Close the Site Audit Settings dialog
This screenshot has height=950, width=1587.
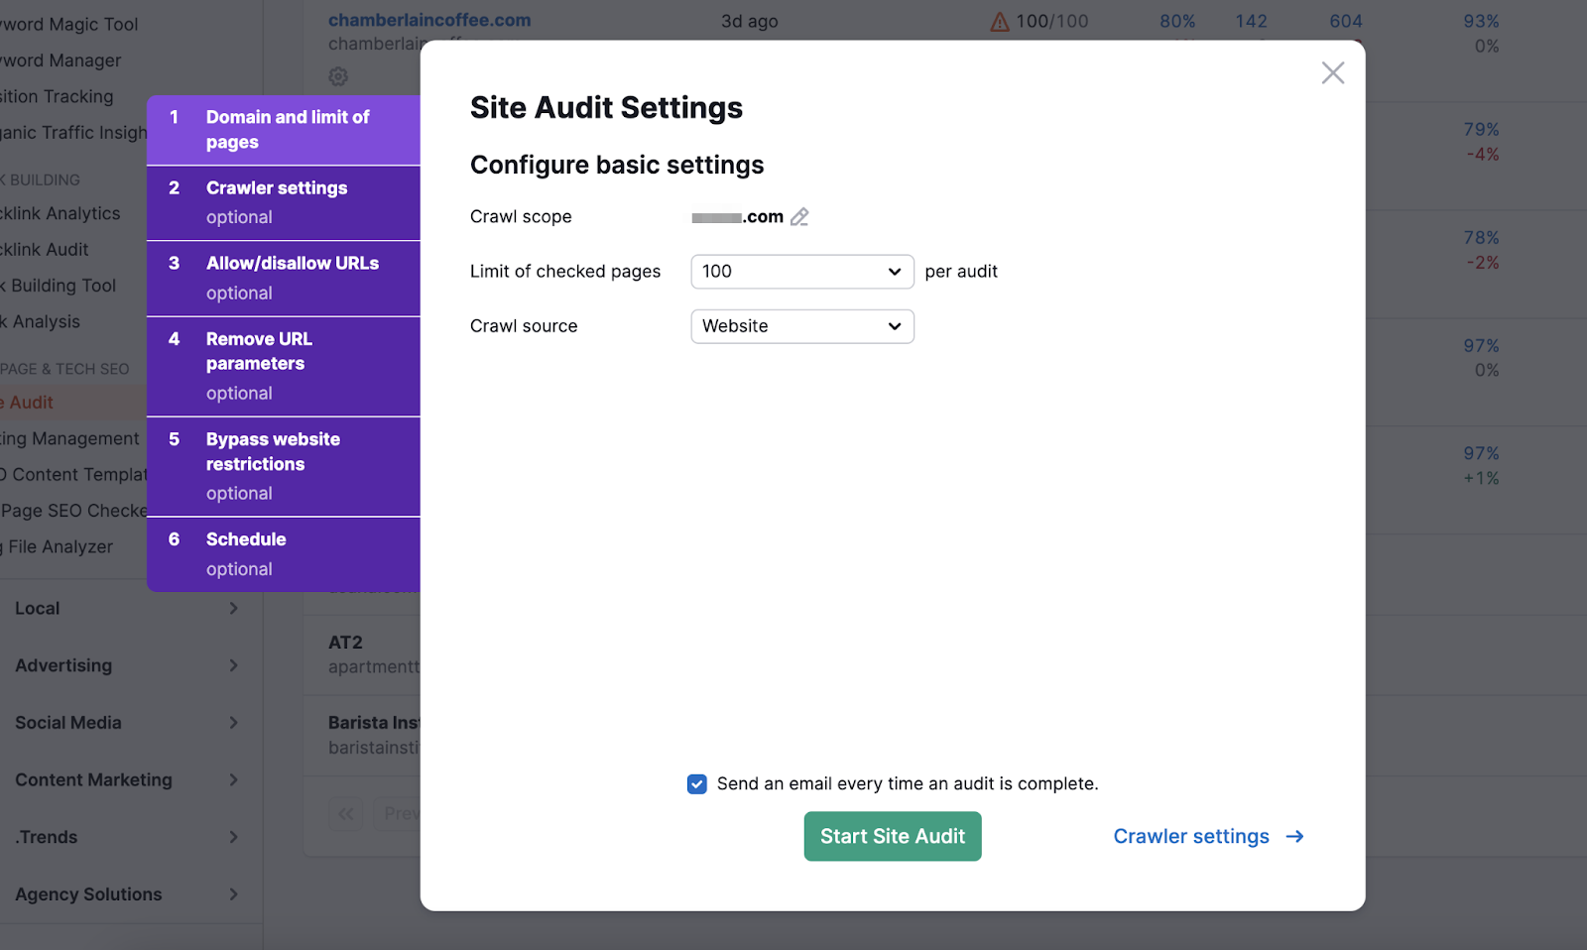(x=1332, y=71)
